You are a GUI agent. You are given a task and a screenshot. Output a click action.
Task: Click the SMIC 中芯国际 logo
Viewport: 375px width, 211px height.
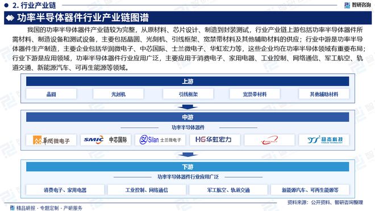[x=106, y=140]
